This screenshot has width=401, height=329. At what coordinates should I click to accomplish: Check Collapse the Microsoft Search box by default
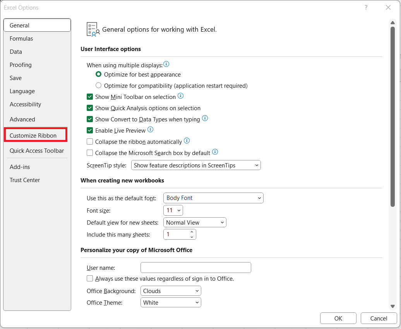click(90, 153)
